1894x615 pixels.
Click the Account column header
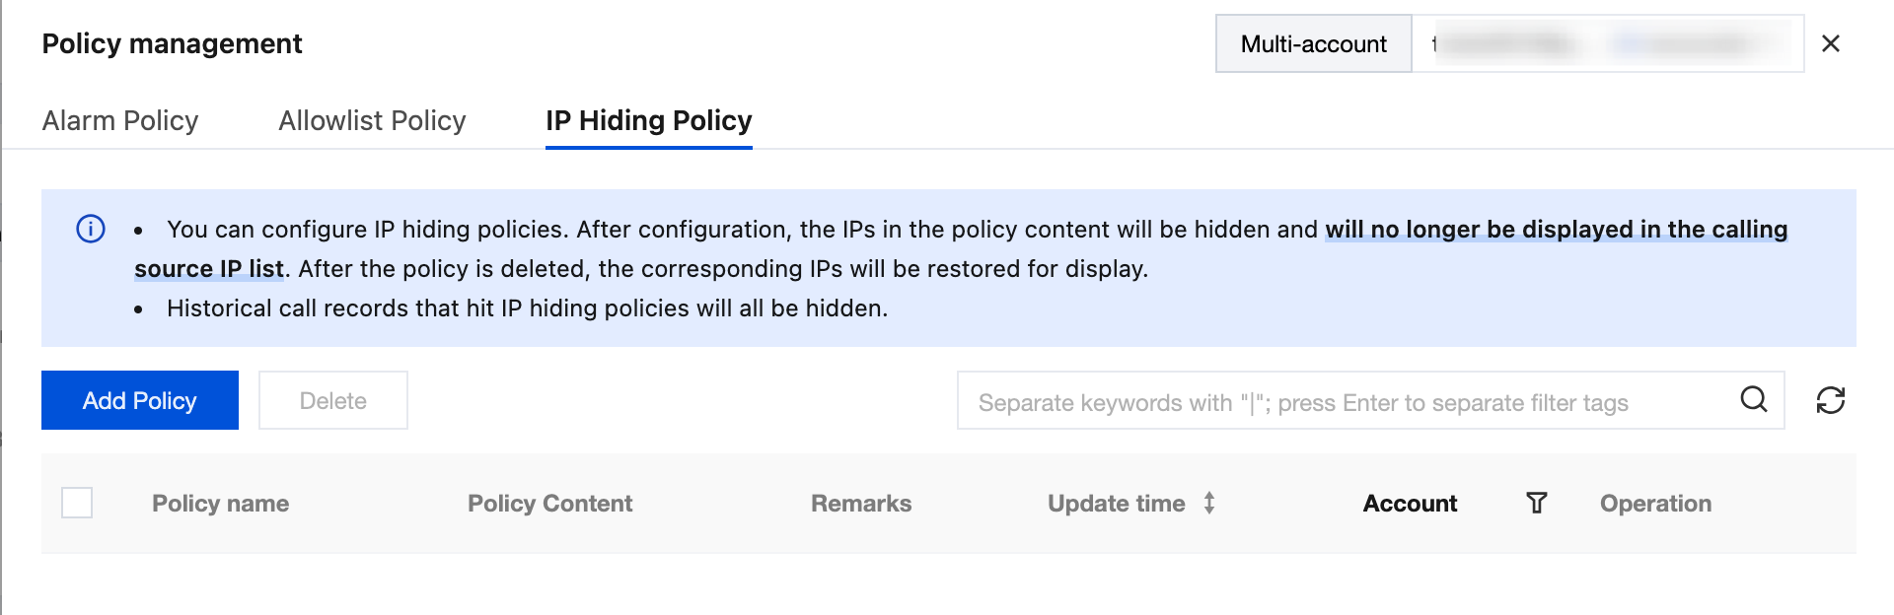tap(1410, 504)
